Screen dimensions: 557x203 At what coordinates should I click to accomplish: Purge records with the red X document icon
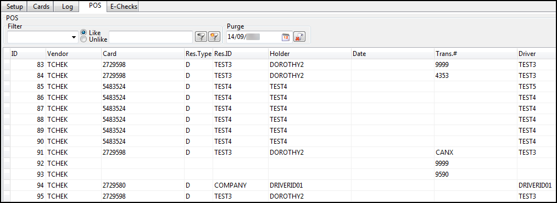click(x=299, y=37)
